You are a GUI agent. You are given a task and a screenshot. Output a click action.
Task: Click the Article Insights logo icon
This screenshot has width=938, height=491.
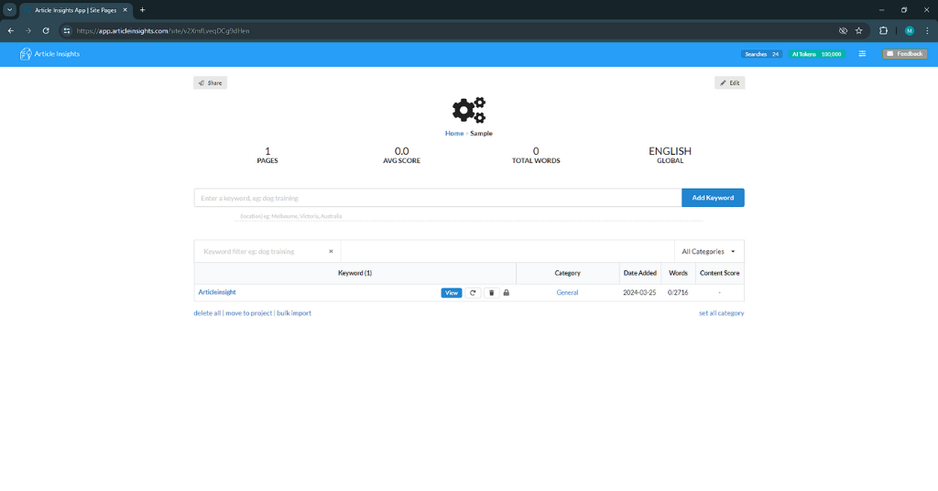[25, 54]
